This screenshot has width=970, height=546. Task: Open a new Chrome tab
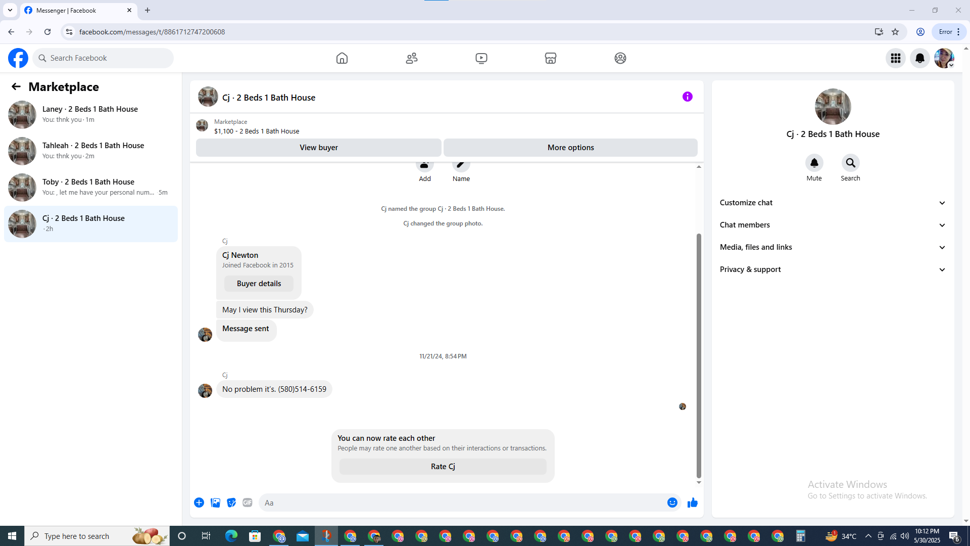[148, 10]
